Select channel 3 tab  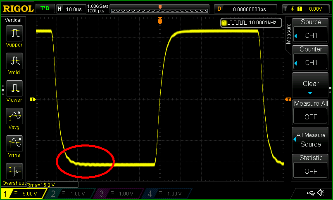(119, 193)
